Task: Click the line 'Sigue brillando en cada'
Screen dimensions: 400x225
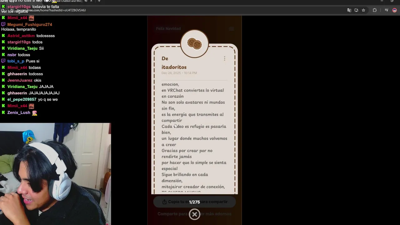Action: tap(185, 175)
